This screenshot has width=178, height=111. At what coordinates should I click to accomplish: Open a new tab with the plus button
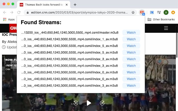click(75, 5)
